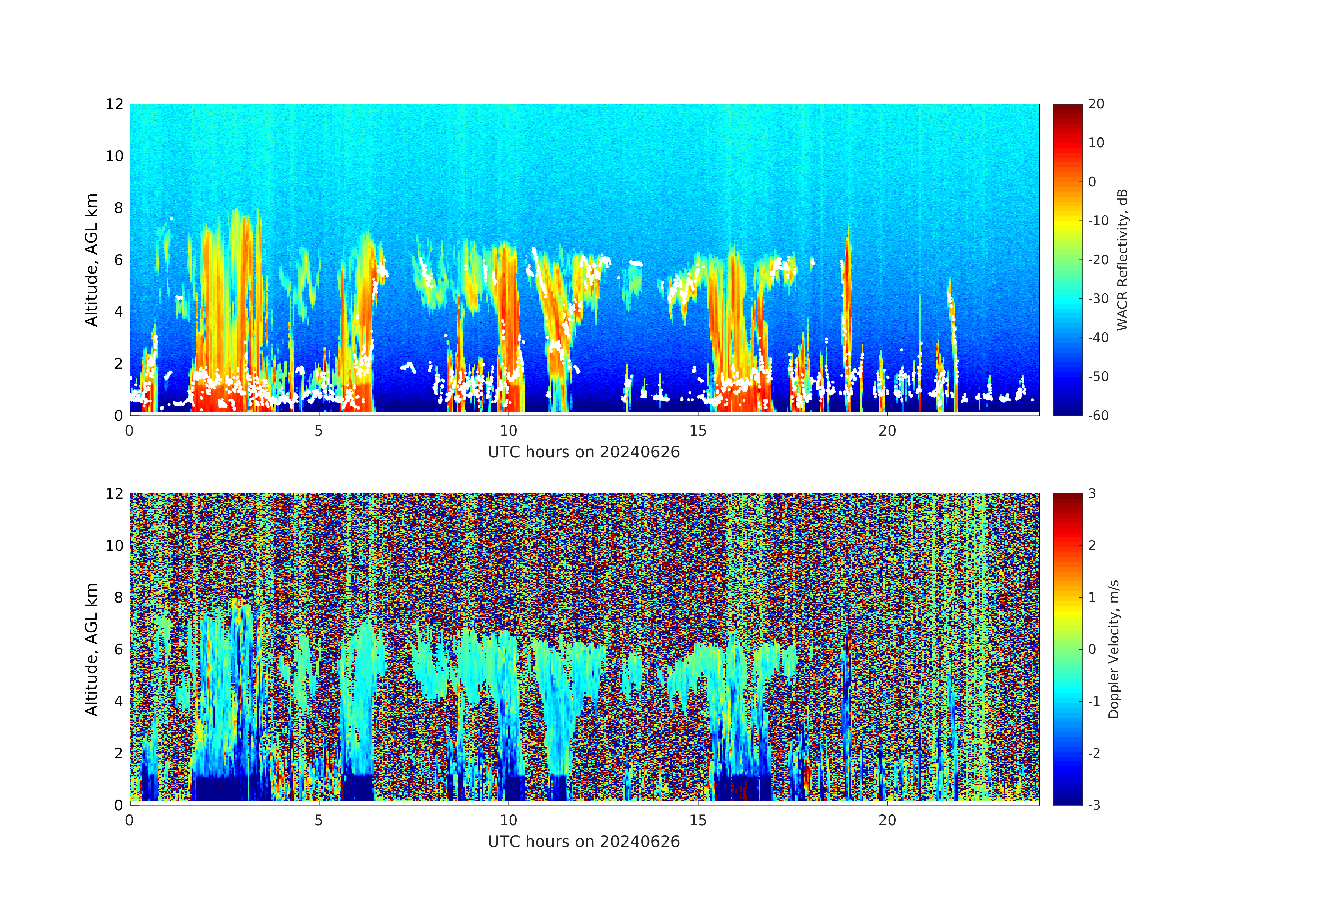Click hour 5 tick on top plot
Viewport: 1325px width, 909px height.
click(x=319, y=431)
